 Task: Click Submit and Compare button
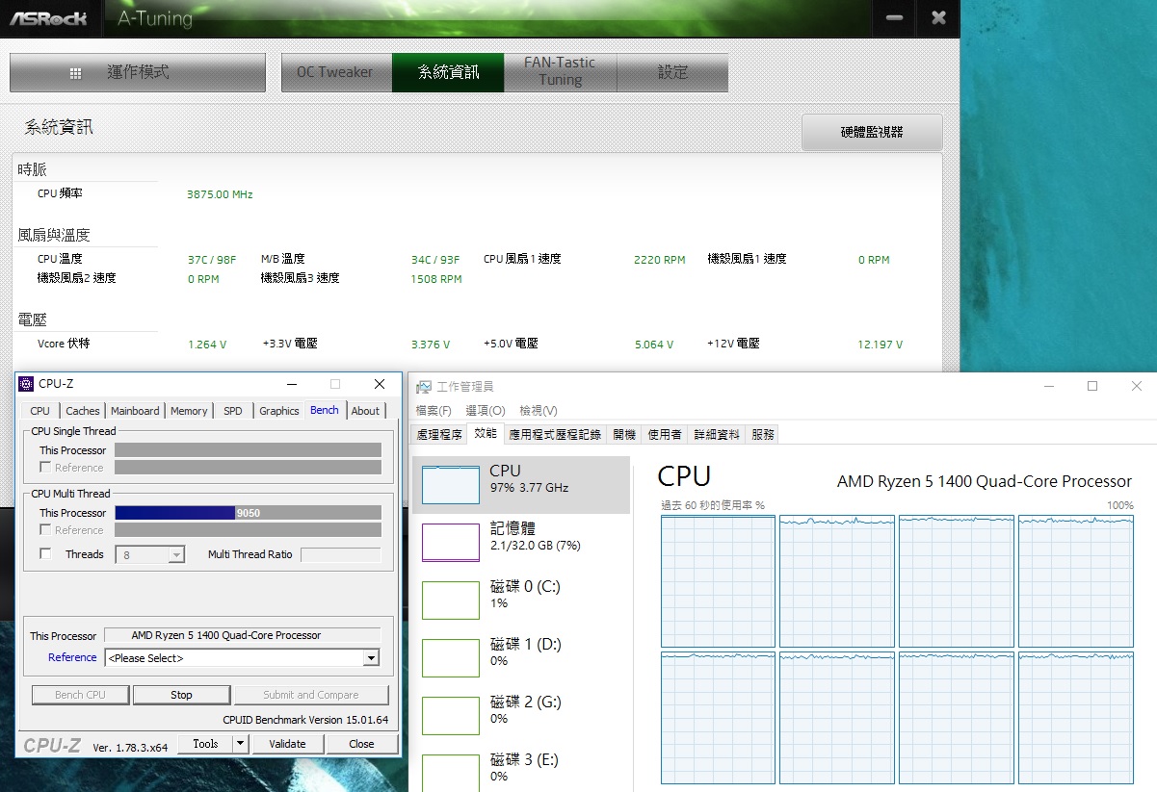(311, 695)
